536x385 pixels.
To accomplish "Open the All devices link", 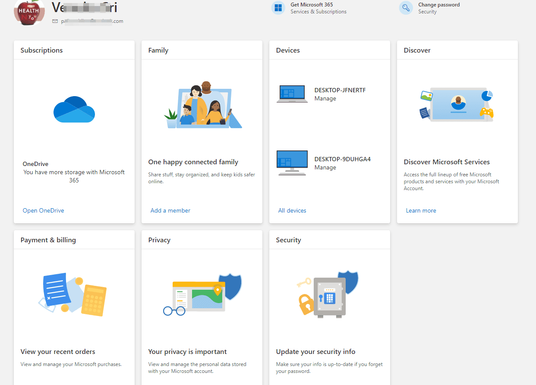I will point(292,210).
